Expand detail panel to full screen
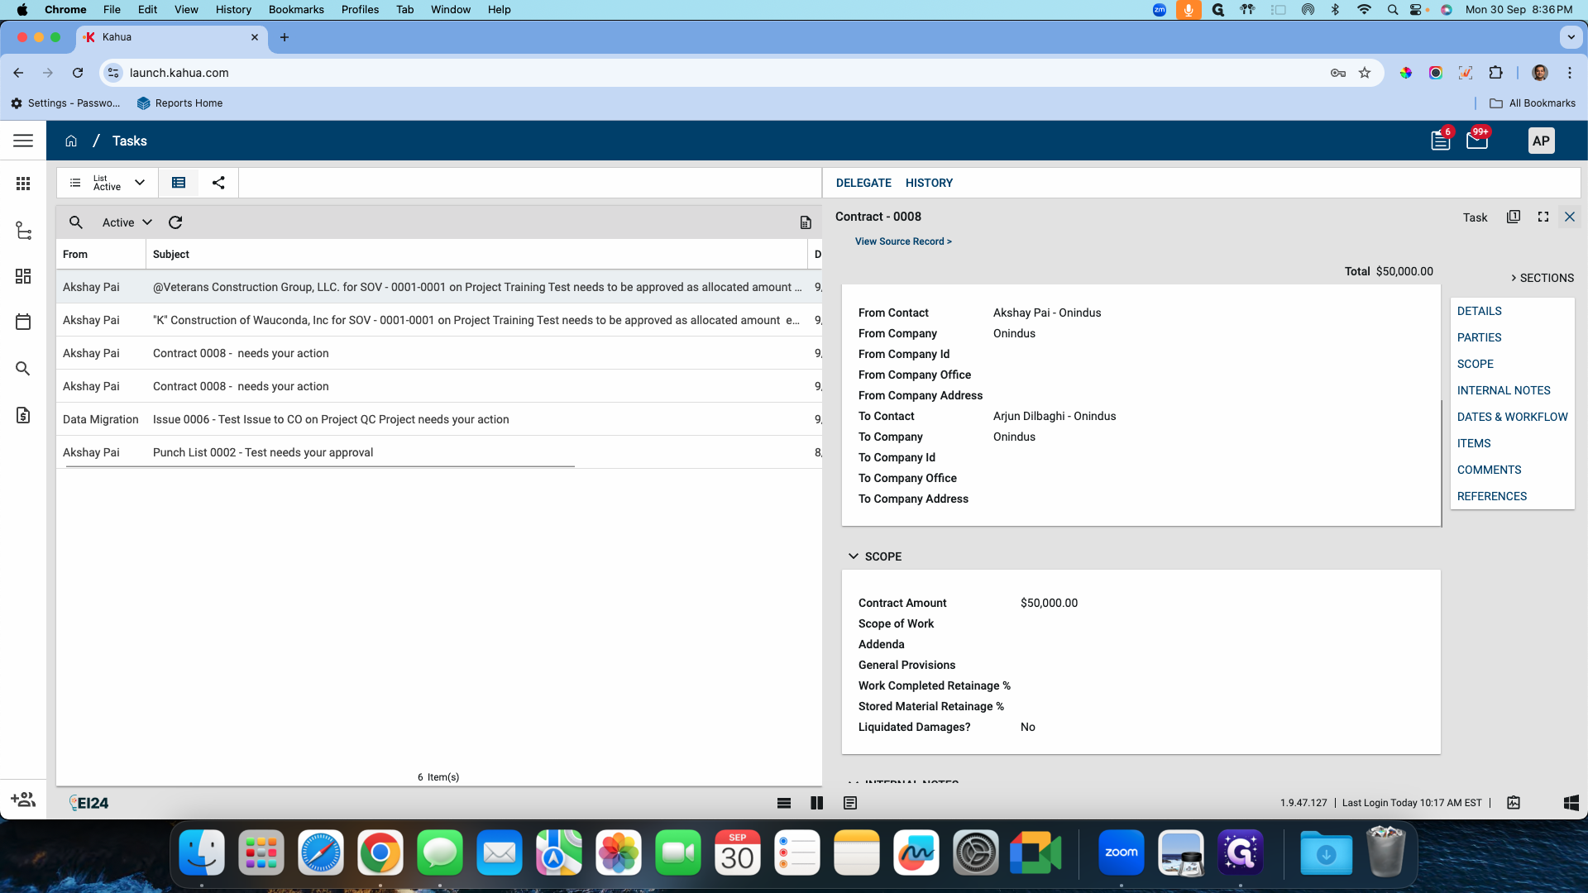Screen dimensions: 1588x893 point(1543,217)
